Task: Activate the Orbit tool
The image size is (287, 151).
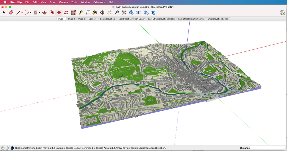Action: click(102, 12)
